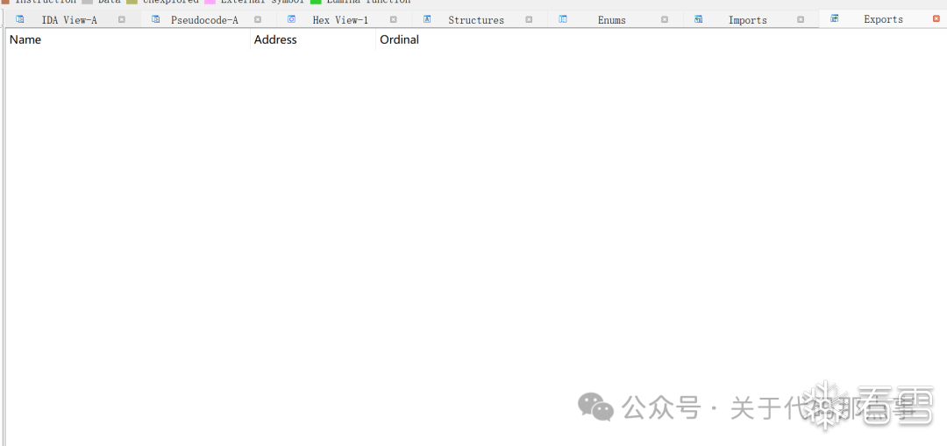The image size is (947, 446).
Task: Click the Pseudocode-A tab icon
Action: pos(156,19)
